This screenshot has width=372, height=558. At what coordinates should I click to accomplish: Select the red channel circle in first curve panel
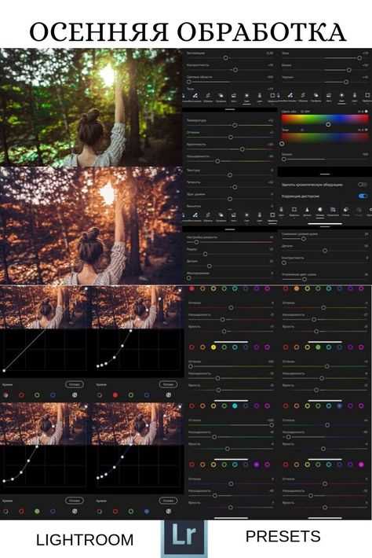[x=22, y=395]
